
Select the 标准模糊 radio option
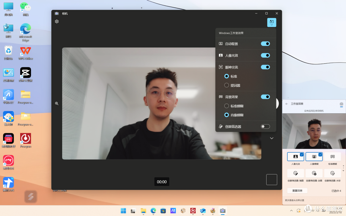[227, 106]
